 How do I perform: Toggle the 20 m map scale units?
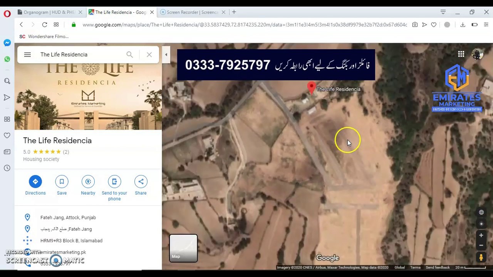470,267
